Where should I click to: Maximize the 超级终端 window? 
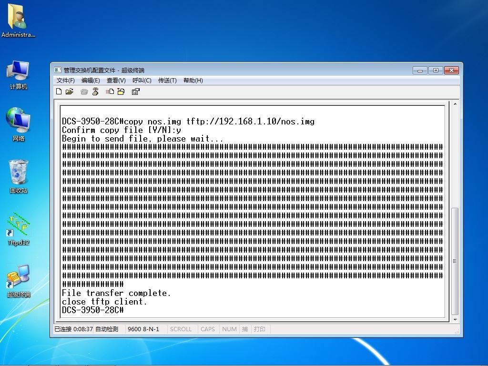pyautogui.click(x=436, y=71)
